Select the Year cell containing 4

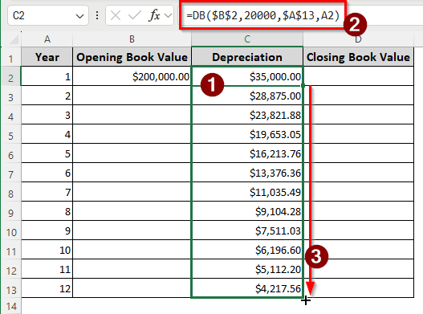(47, 134)
